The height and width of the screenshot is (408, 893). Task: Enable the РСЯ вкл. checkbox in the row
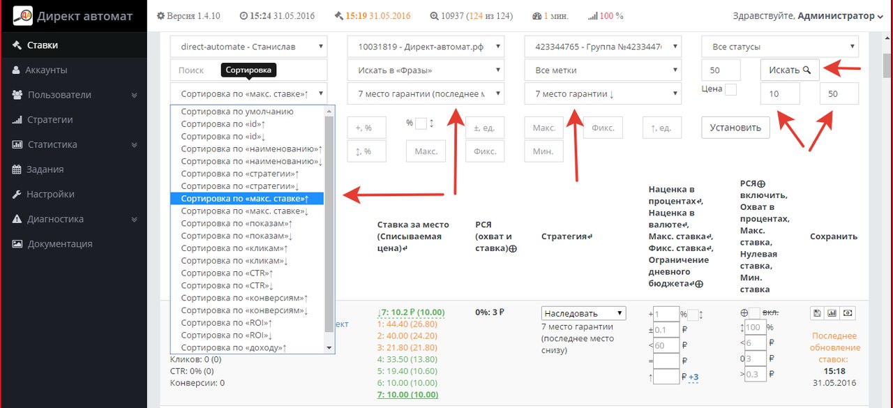coord(754,313)
